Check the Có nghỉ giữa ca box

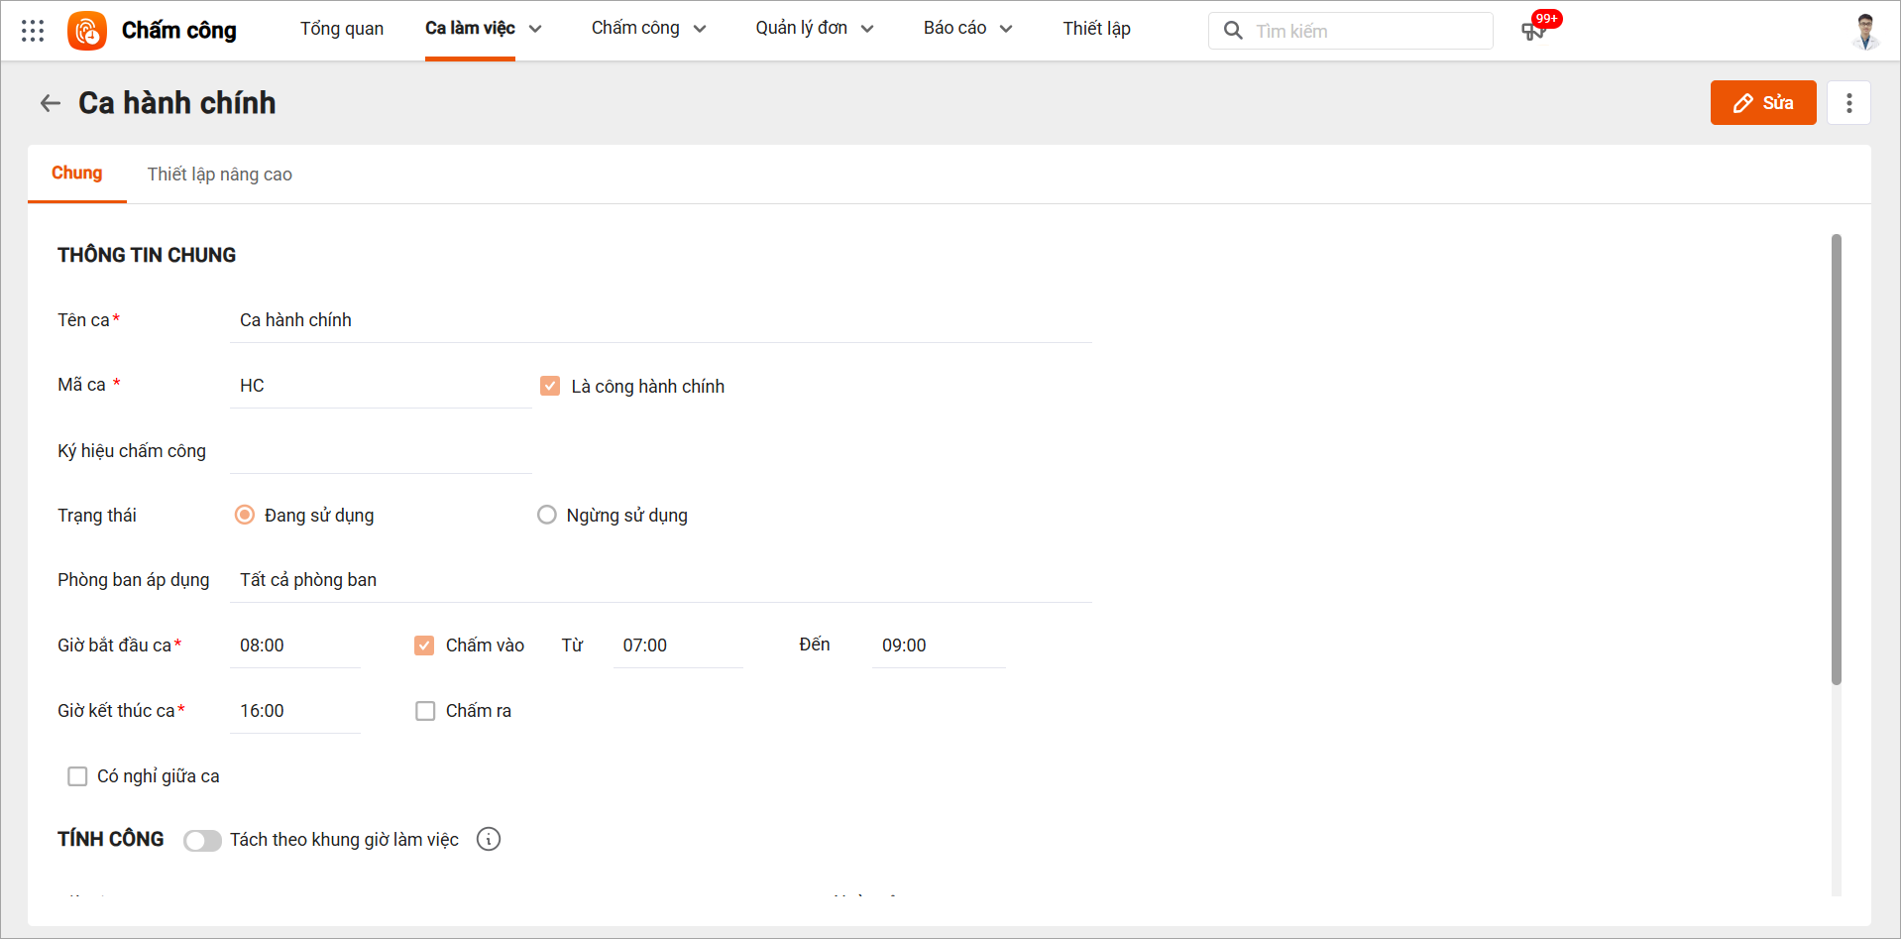pyautogui.click(x=77, y=776)
